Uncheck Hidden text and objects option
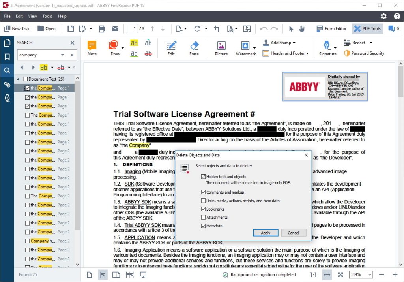404x282 pixels. click(x=204, y=177)
